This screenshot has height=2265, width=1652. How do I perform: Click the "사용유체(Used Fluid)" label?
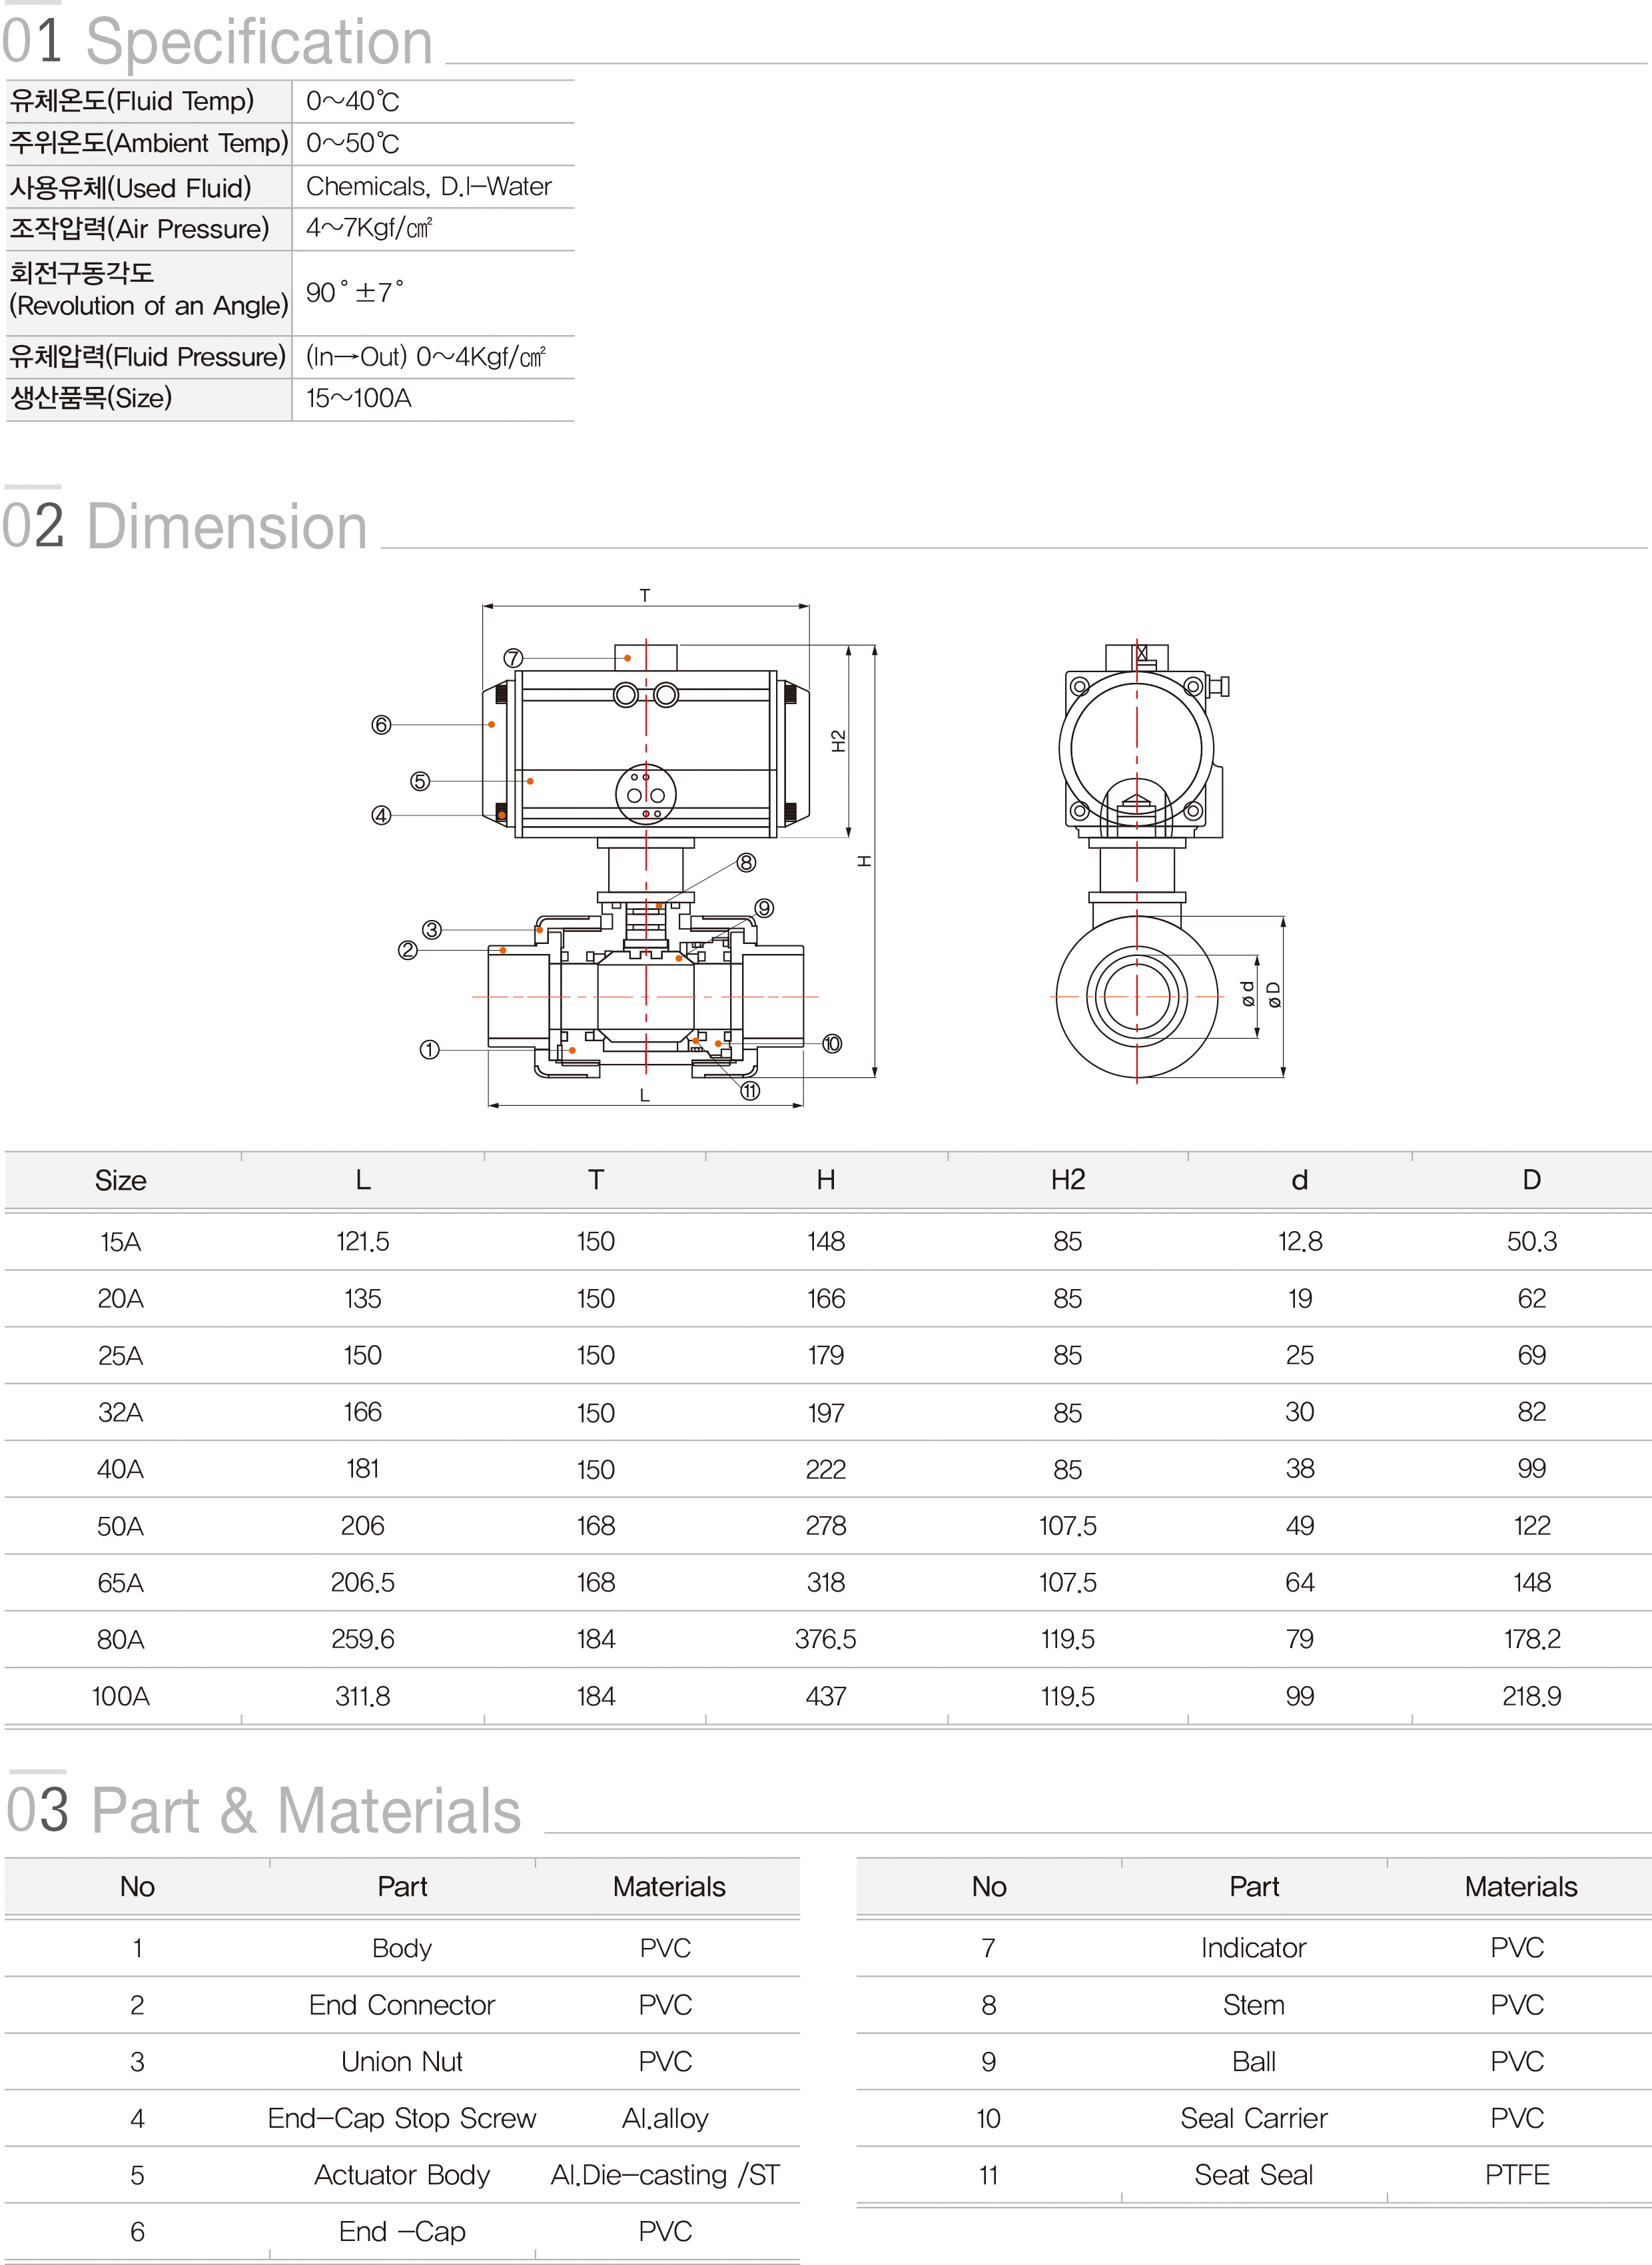tap(131, 187)
